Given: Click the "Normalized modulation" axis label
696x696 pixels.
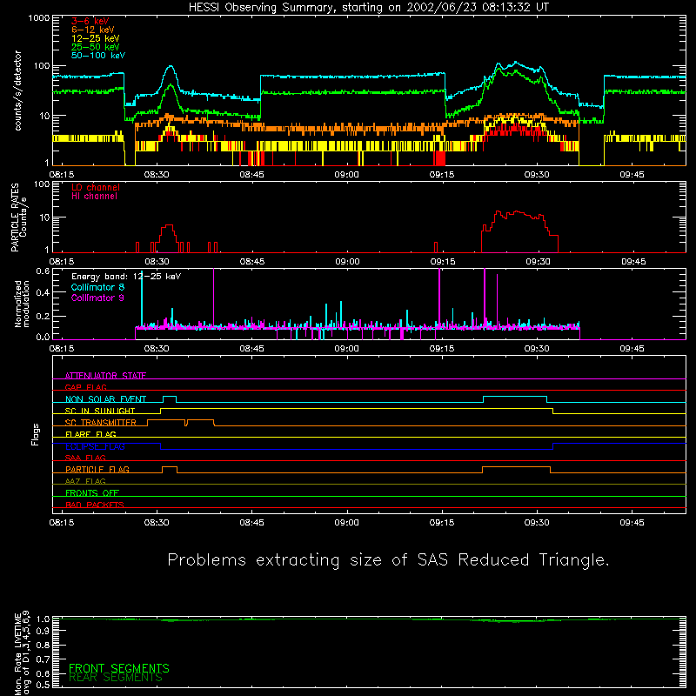Looking at the screenshot, I should [22, 304].
